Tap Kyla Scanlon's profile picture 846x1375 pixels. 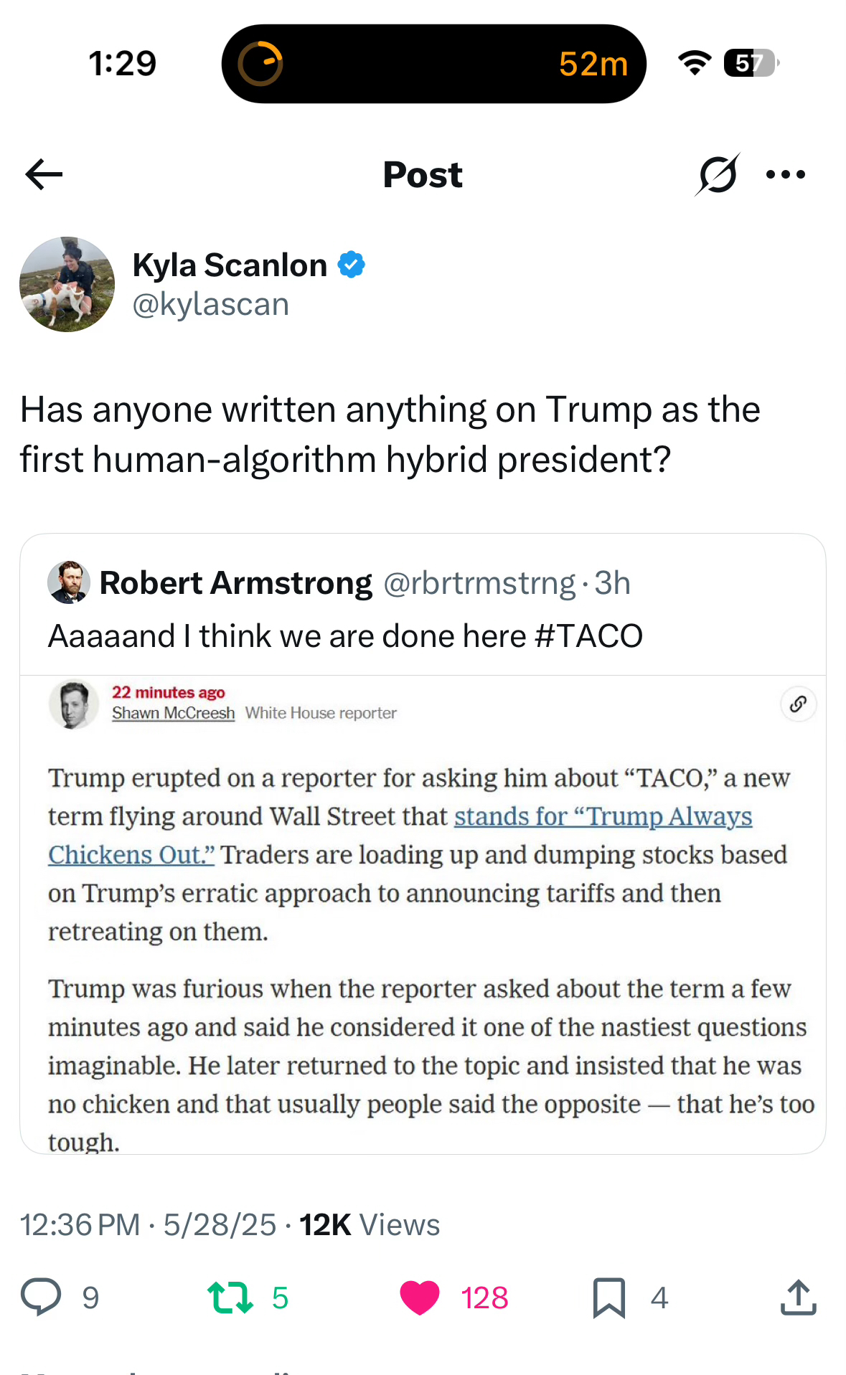click(67, 285)
